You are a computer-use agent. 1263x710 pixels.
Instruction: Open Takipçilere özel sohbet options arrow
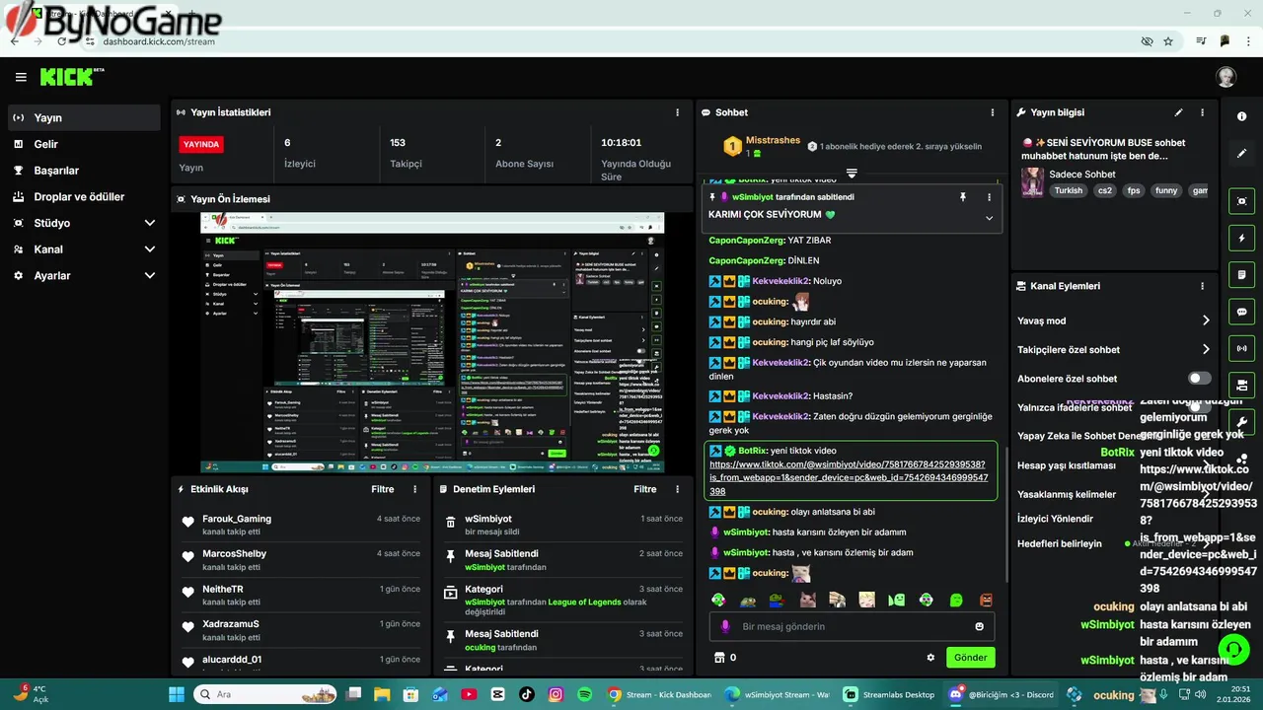tap(1206, 349)
